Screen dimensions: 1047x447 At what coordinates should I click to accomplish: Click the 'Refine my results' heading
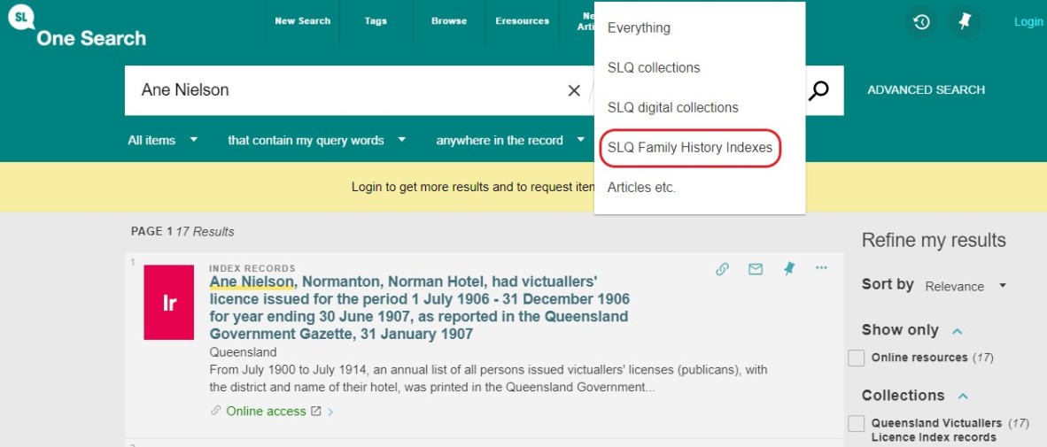pos(934,240)
